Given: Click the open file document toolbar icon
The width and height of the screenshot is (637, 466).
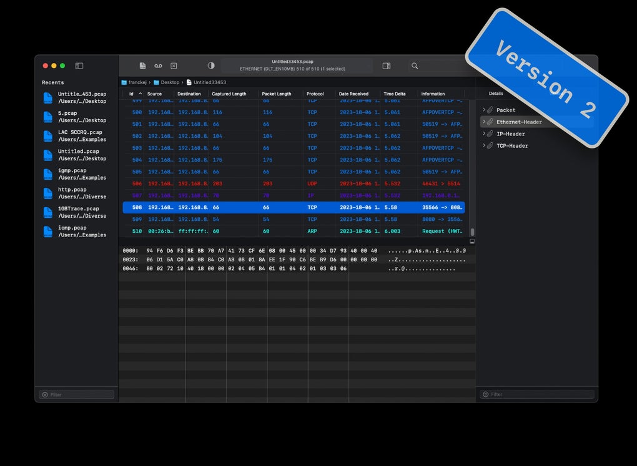Looking at the screenshot, I should pos(142,66).
